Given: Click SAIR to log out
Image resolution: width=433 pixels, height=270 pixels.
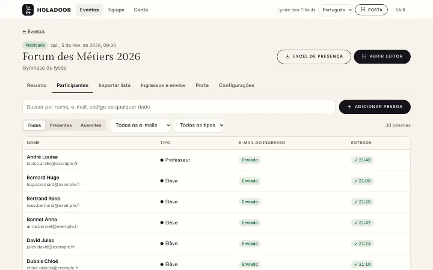Looking at the screenshot, I should click(400, 10).
